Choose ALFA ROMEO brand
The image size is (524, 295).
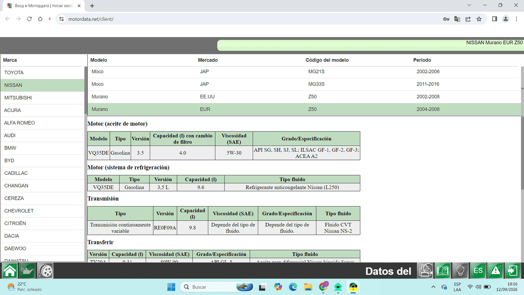(42, 123)
